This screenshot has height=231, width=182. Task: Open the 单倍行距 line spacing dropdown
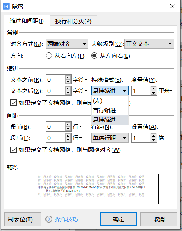110,138
